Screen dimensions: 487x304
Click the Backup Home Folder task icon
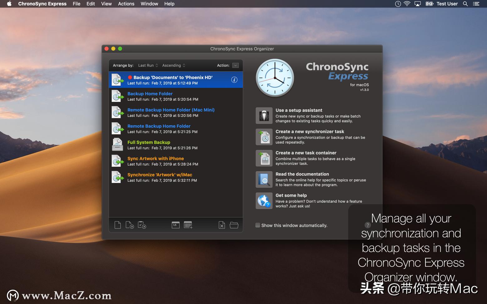coord(117,96)
